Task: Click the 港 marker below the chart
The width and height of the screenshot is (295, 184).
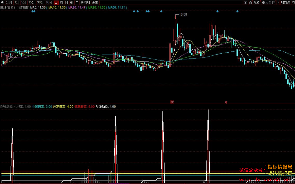Action: [x=172, y=102]
